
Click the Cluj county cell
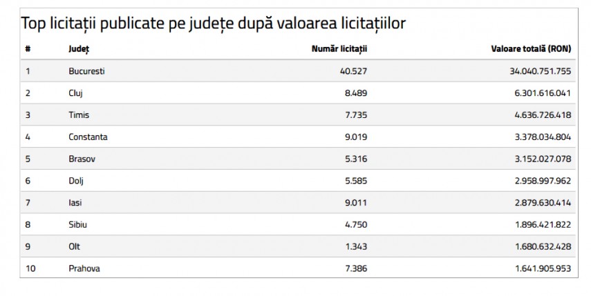point(76,92)
